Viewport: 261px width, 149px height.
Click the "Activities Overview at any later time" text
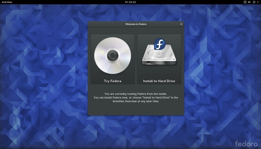[x=136, y=101]
